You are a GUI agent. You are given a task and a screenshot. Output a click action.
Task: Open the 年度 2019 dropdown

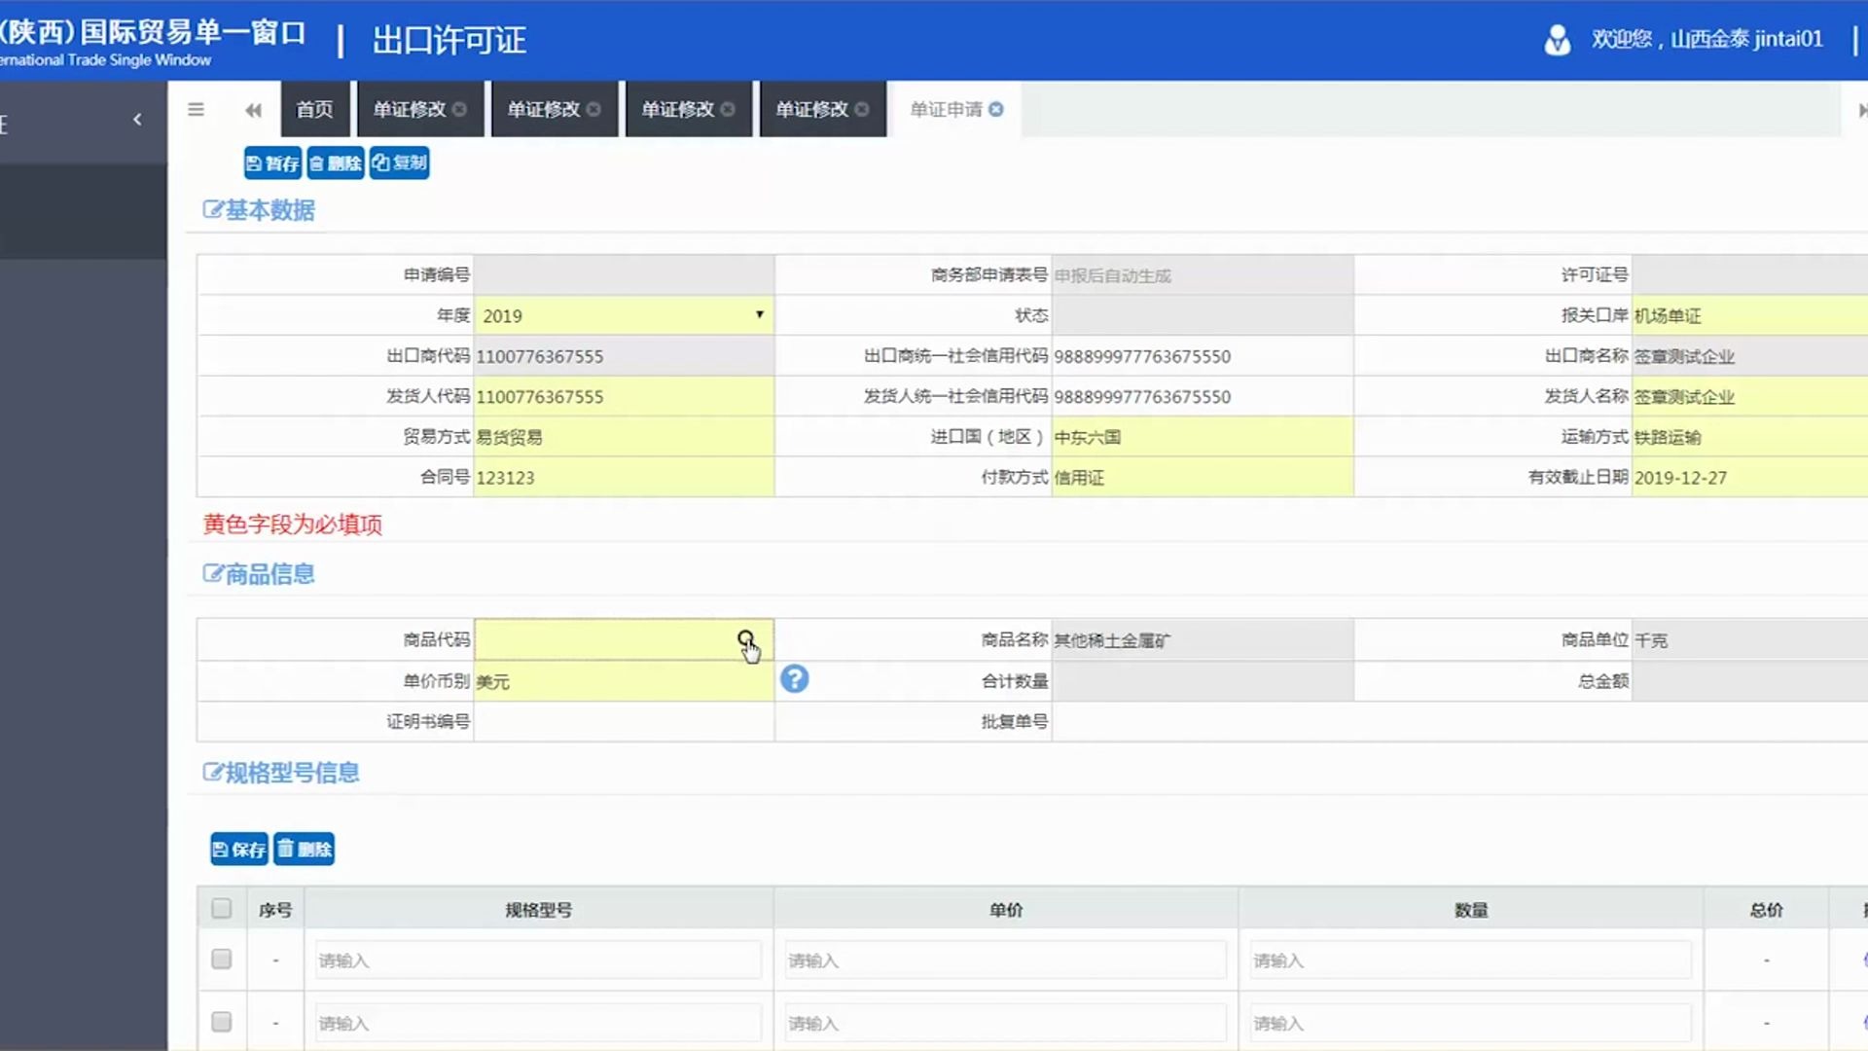(x=624, y=315)
